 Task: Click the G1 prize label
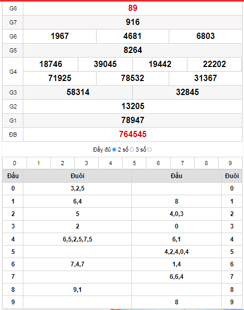[13, 120]
